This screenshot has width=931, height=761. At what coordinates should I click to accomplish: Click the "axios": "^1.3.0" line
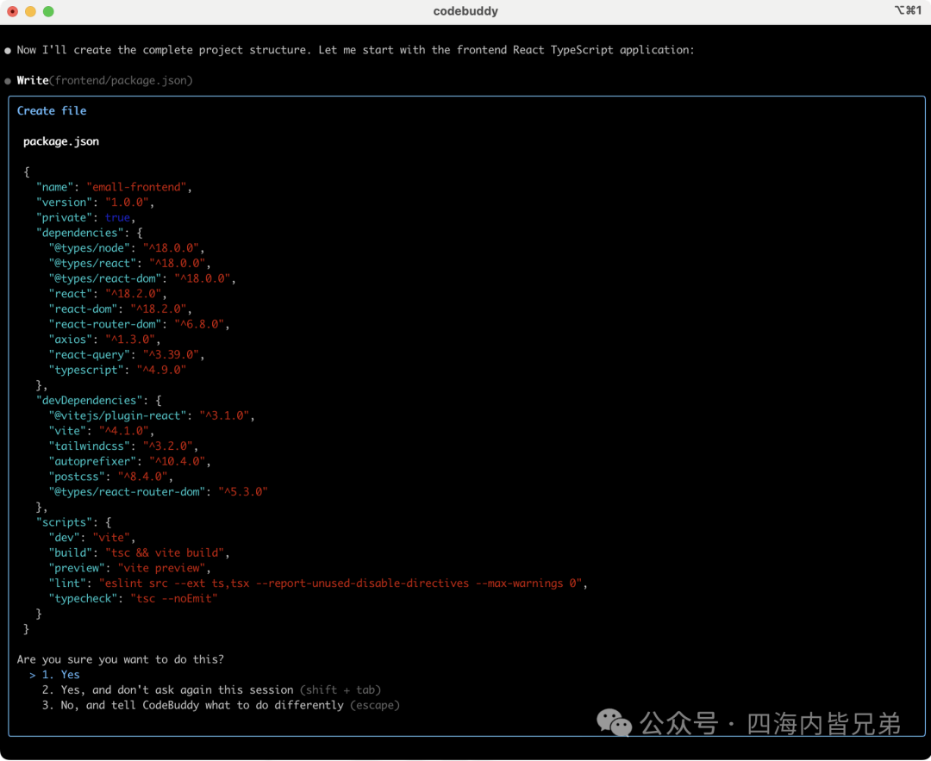point(104,340)
